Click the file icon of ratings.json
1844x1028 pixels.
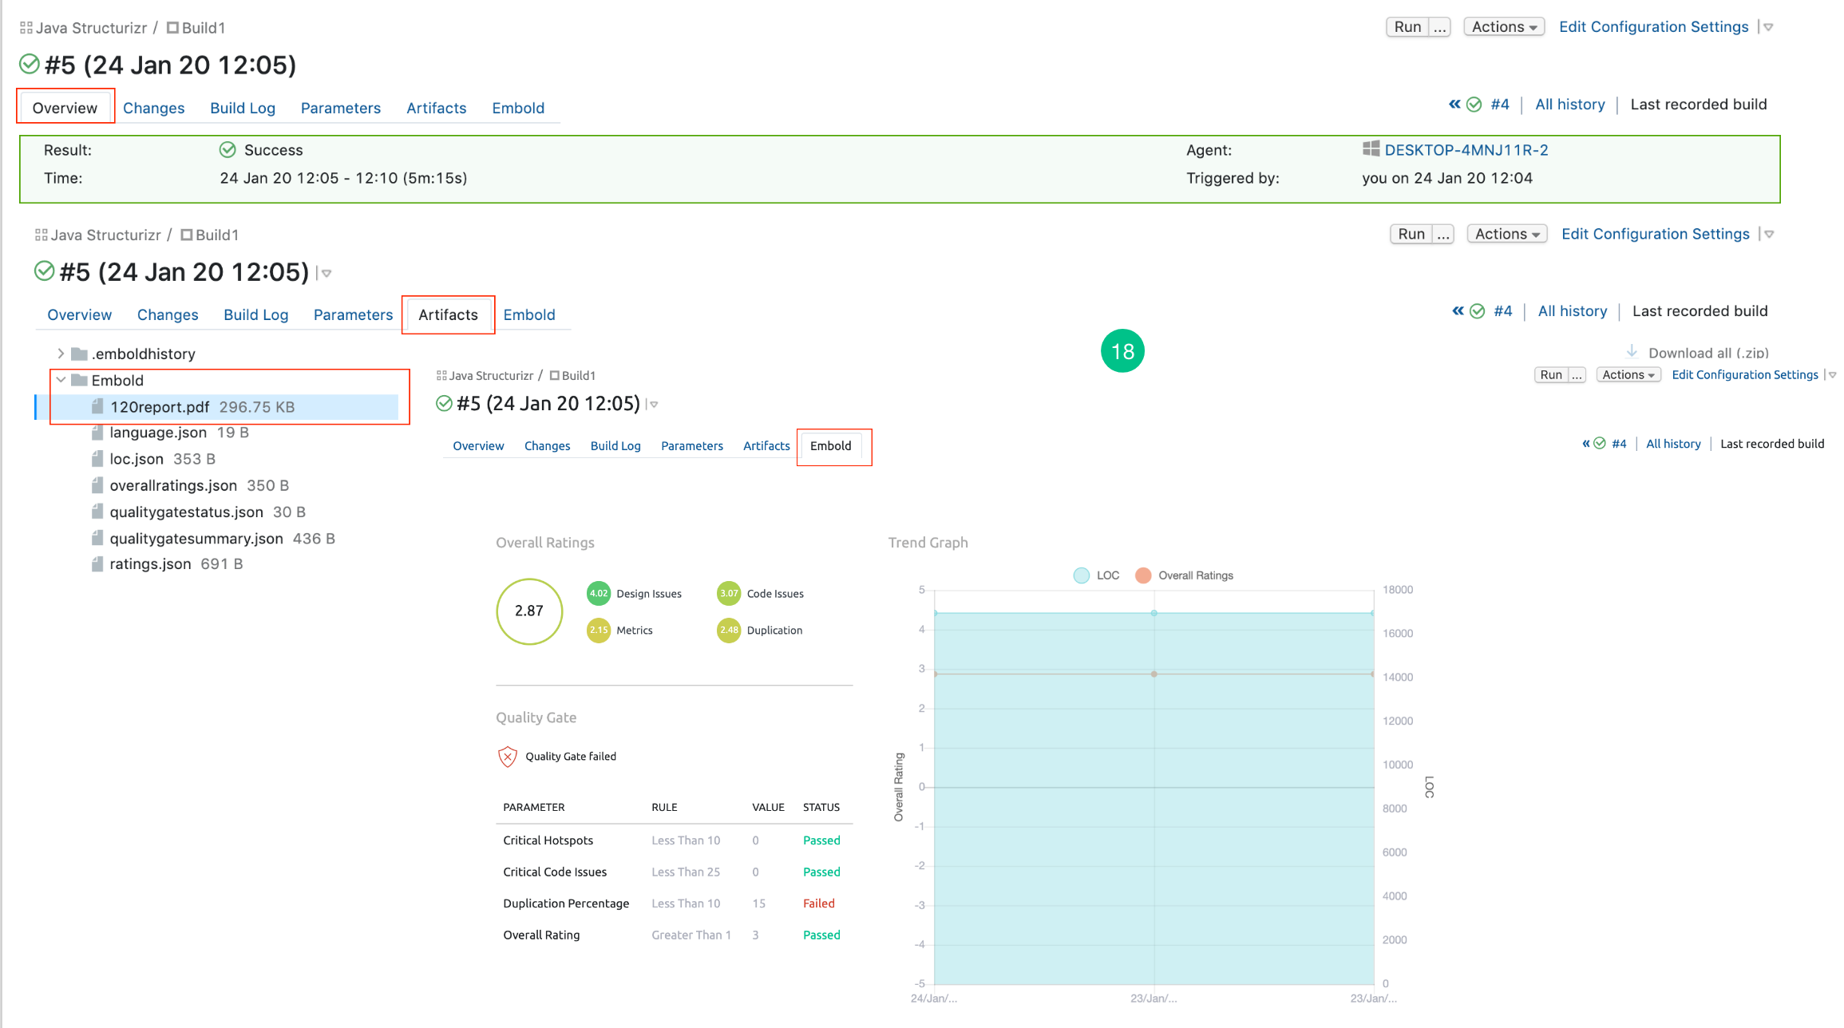coord(97,564)
